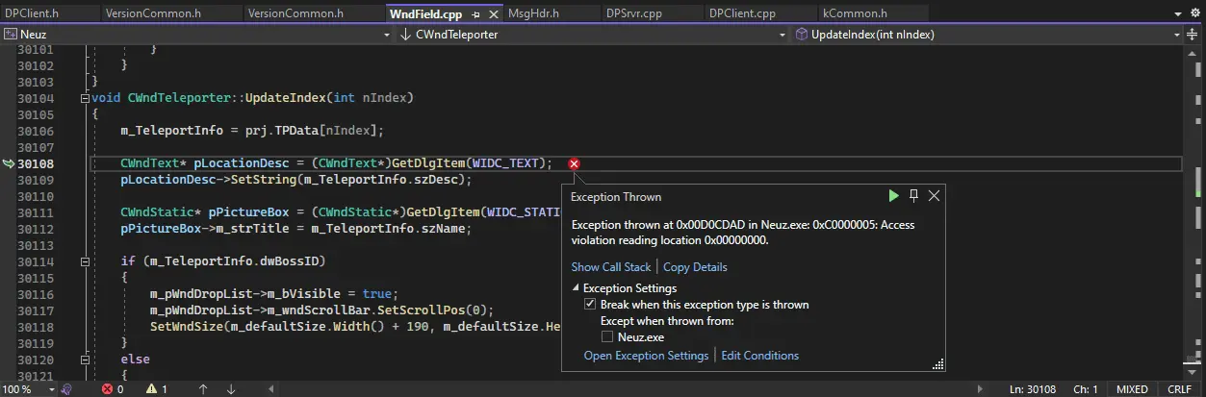Collapse the Exception Settings section

coord(577,288)
